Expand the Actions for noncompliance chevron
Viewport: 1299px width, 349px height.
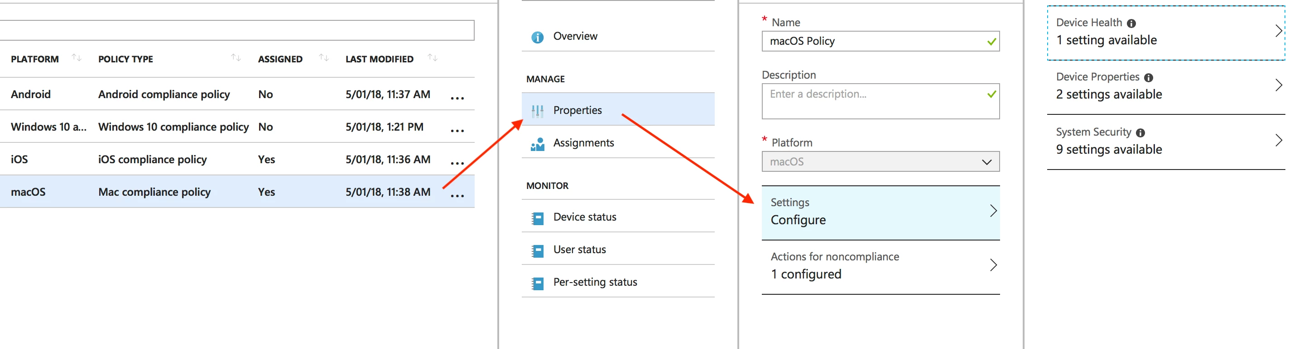tap(993, 265)
